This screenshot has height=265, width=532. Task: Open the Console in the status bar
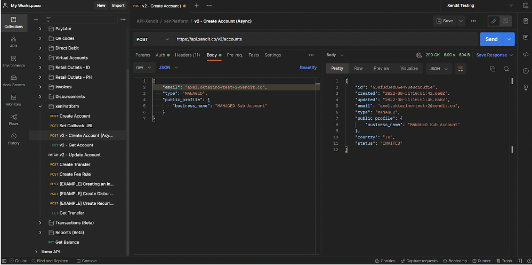point(86,261)
